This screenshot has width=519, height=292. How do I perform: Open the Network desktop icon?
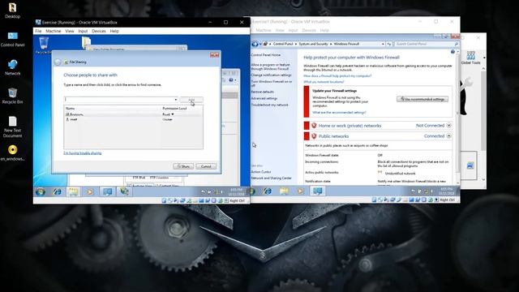point(13,67)
